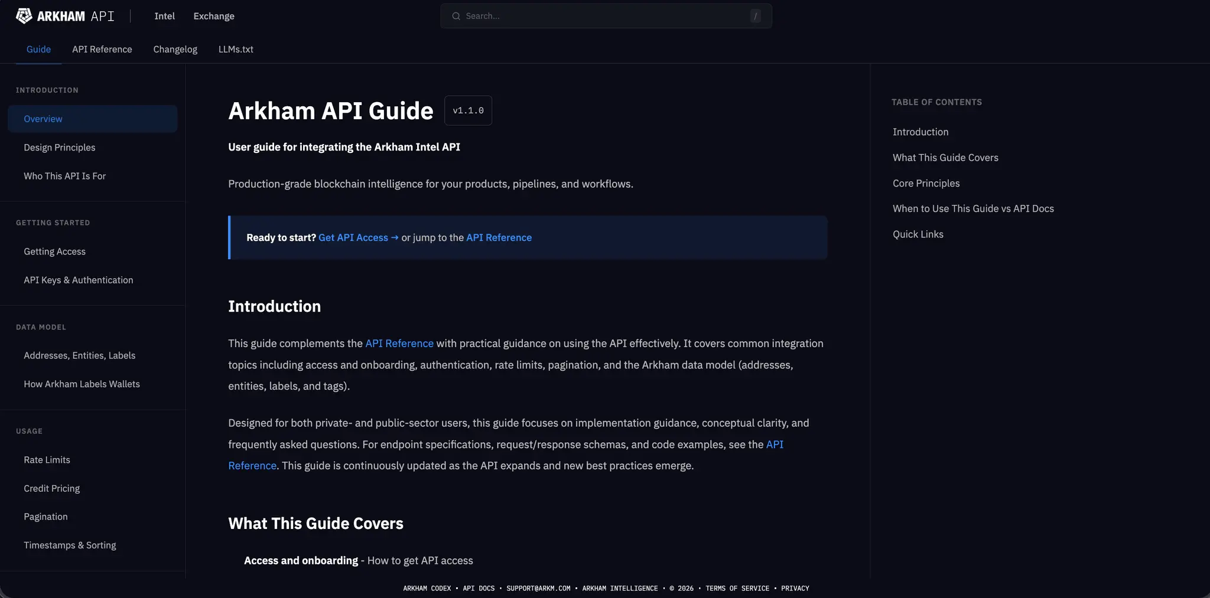Open API Docs footer link

[x=479, y=588]
